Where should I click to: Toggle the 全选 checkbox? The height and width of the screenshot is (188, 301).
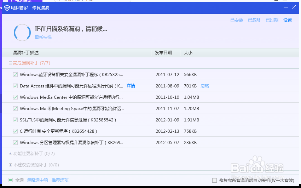(x=10, y=180)
